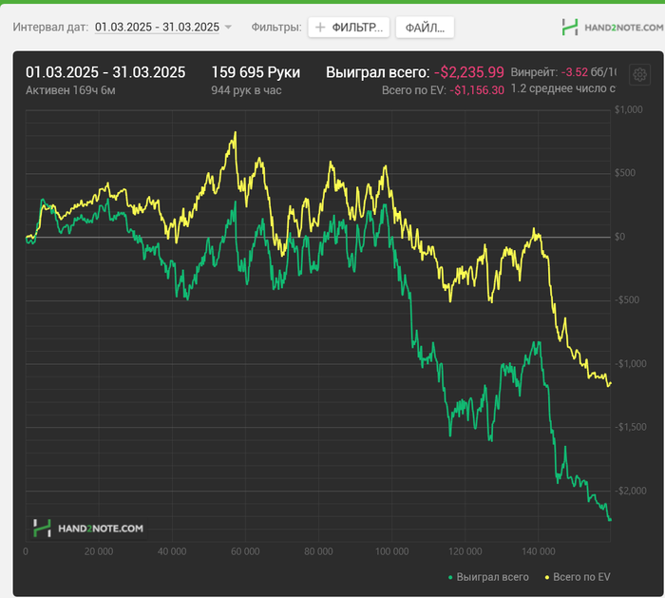Click the Hand2Note logo in the header

coord(613,28)
